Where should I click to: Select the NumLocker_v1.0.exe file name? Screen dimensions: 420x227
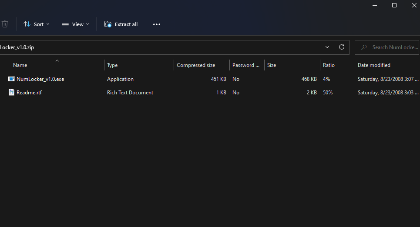pyautogui.click(x=40, y=79)
